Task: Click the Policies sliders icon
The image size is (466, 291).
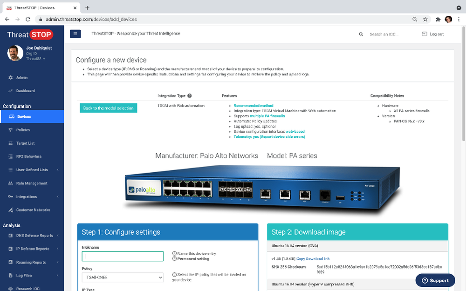Action: 10,130
